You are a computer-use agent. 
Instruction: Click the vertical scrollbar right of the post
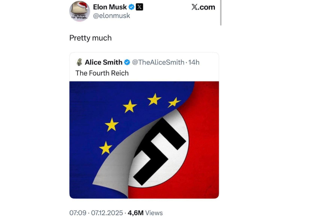point(221,12)
